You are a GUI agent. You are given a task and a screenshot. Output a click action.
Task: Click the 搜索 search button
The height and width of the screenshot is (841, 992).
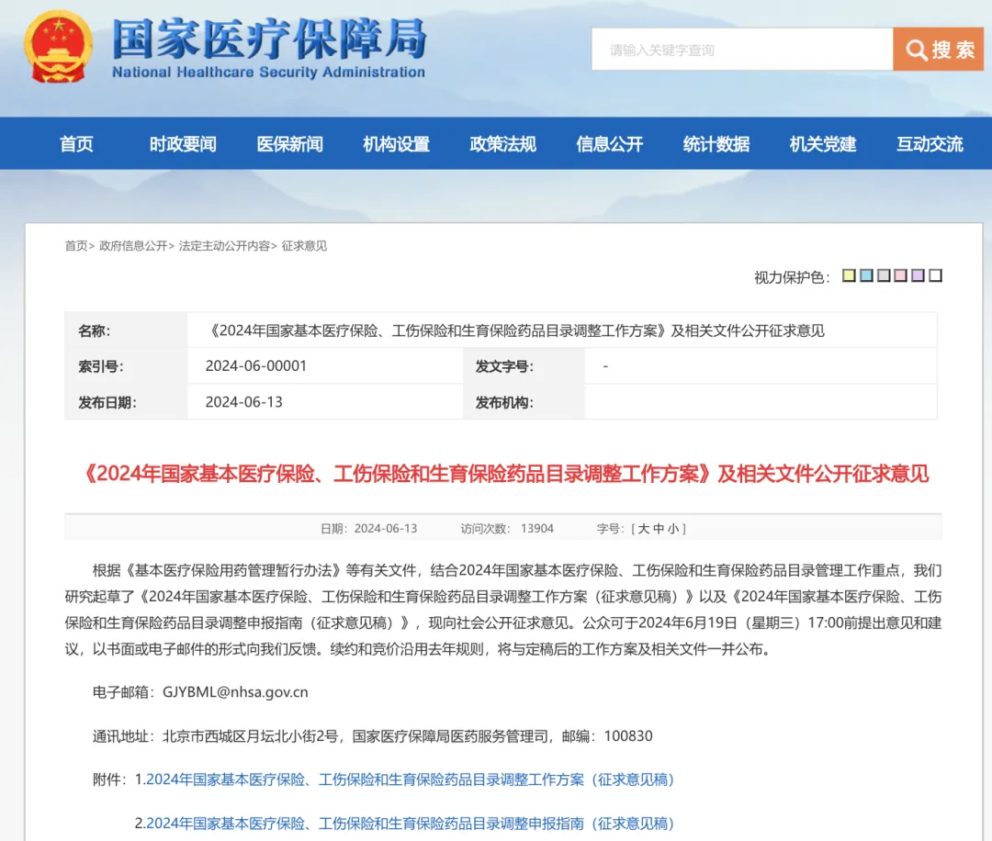tap(938, 50)
